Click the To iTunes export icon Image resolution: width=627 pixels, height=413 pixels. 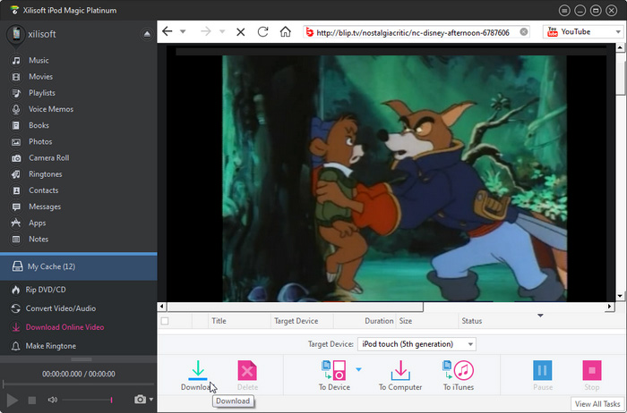[x=458, y=370]
